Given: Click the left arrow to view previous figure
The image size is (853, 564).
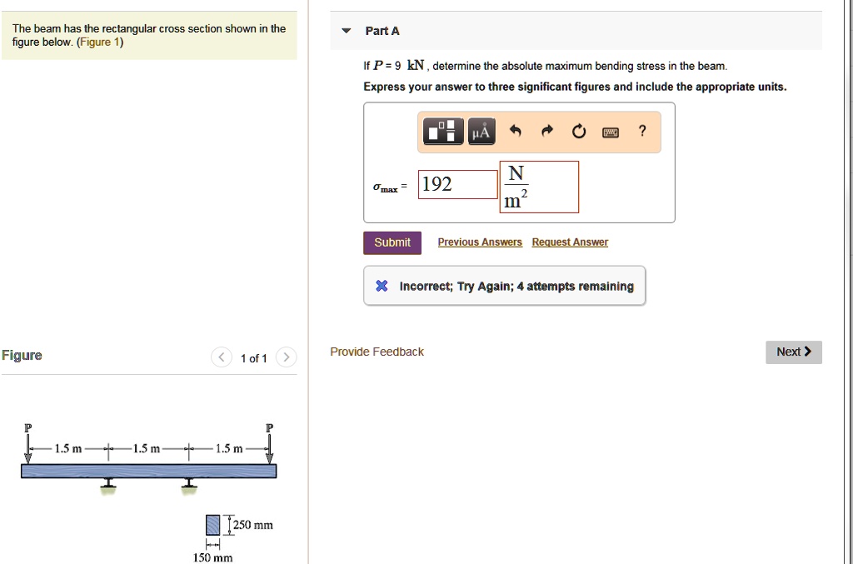Looking at the screenshot, I should click(x=221, y=357).
